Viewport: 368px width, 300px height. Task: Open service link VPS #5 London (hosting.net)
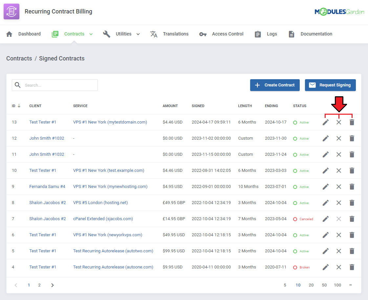coord(100,203)
